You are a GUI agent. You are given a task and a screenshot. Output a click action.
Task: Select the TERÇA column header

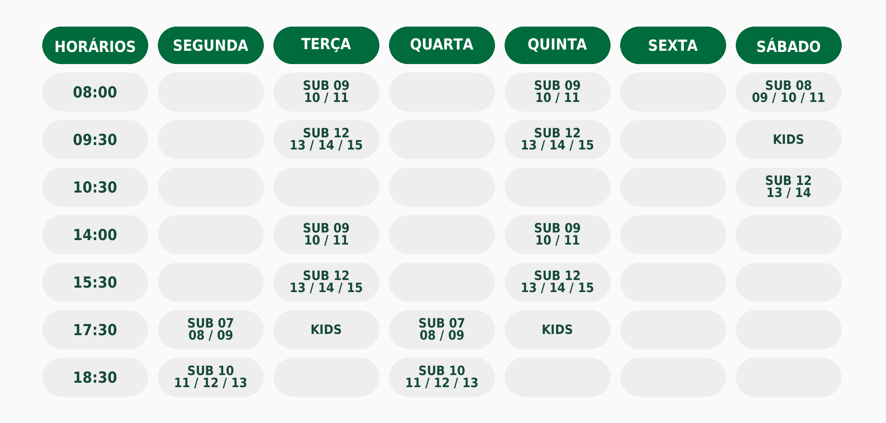(326, 46)
